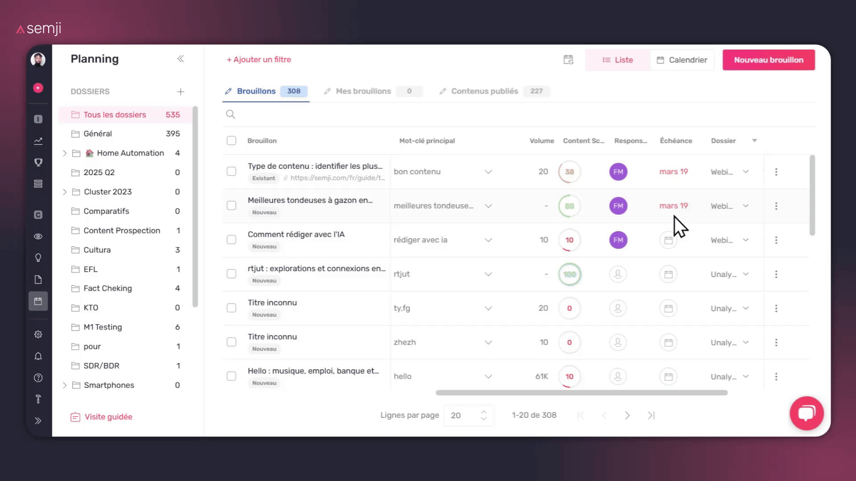Set due date for Comment rédiger avec l'IA
This screenshot has height=481, width=856.
coord(668,240)
